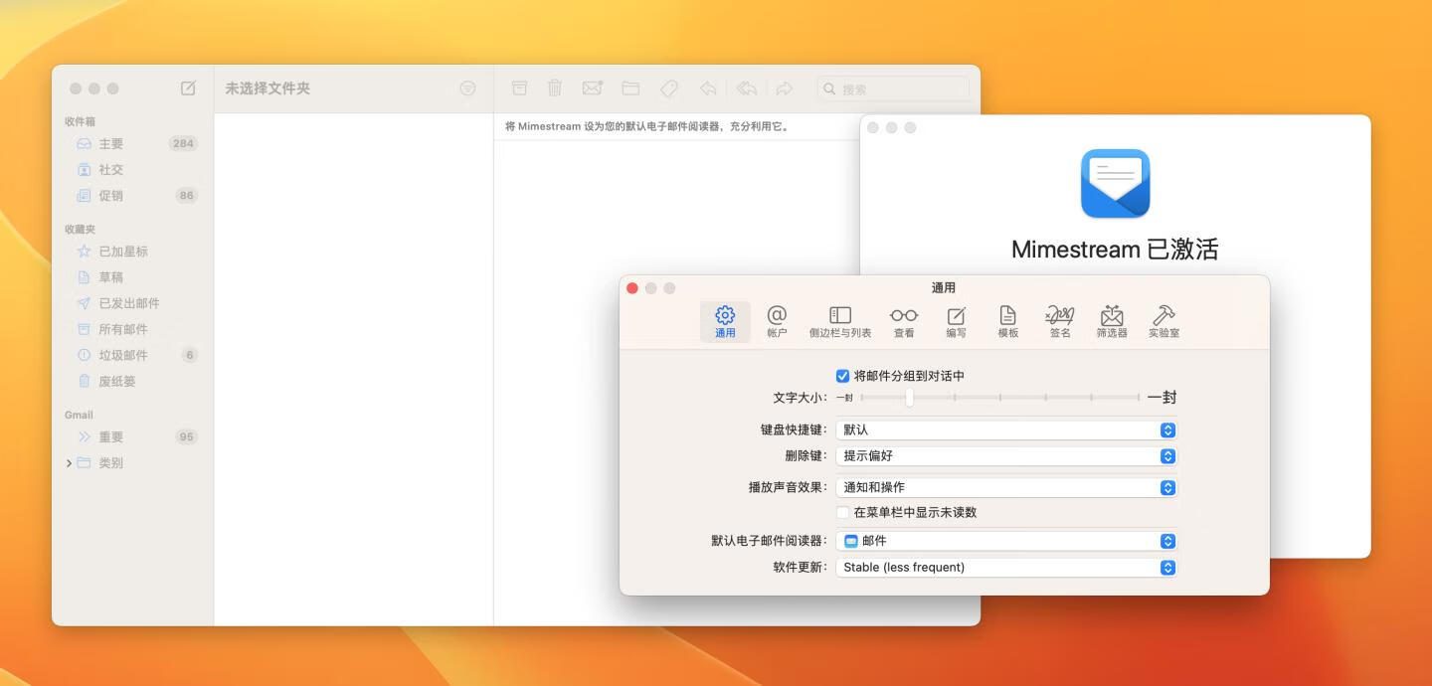This screenshot has width=1432, height=686.
Task: Click the archive icon in toolbar
Action: coord(519,88)
